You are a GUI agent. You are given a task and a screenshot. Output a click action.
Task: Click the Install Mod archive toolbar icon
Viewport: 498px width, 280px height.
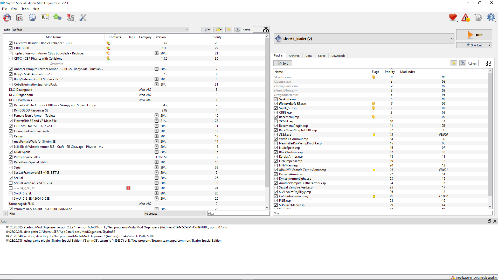point(20,18)
